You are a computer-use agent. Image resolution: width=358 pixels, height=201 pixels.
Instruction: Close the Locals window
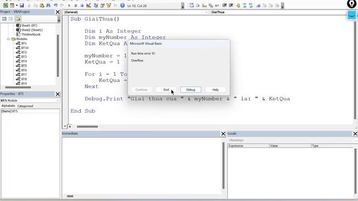pos(355,134)
